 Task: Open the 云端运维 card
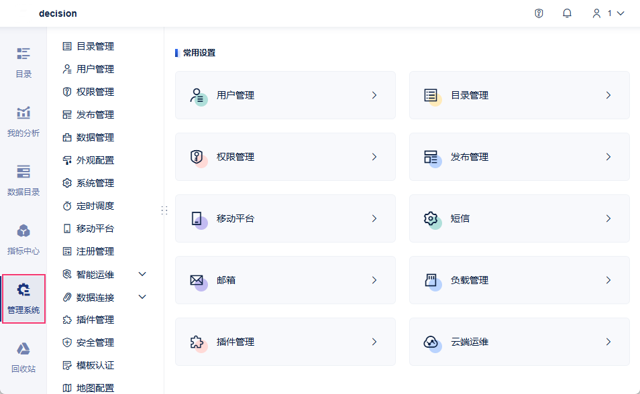coord(519,342)
